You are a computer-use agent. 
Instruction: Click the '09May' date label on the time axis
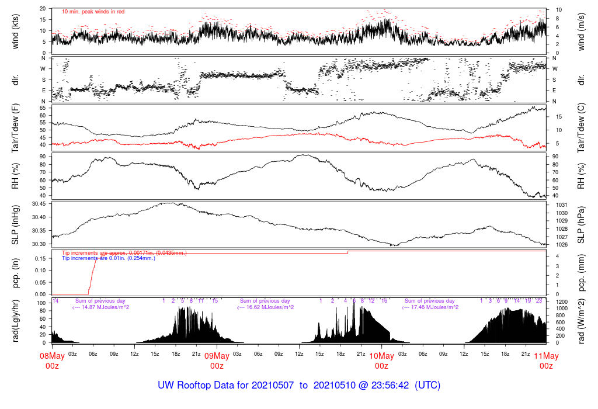(217, 356)
